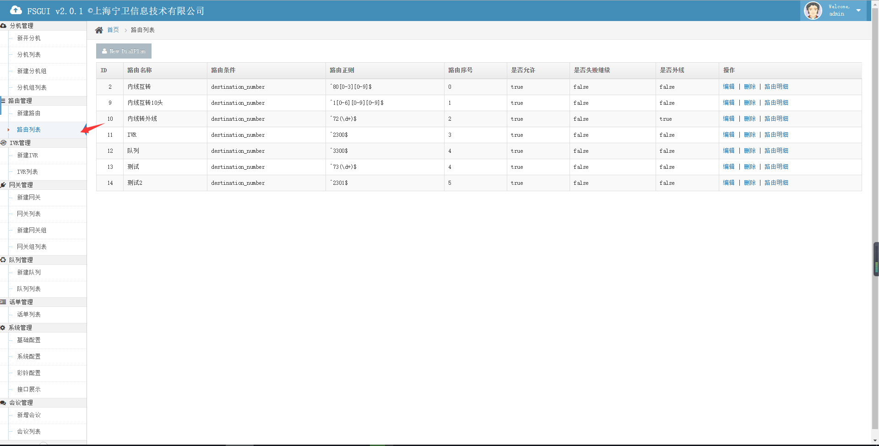The image size is (879, 446).
Task: Click the 会议管理 chat icon
Action: pyautogui.click(x=4, y=403)
